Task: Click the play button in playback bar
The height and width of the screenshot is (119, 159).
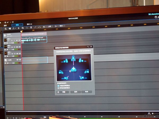Action: [8, 118]
